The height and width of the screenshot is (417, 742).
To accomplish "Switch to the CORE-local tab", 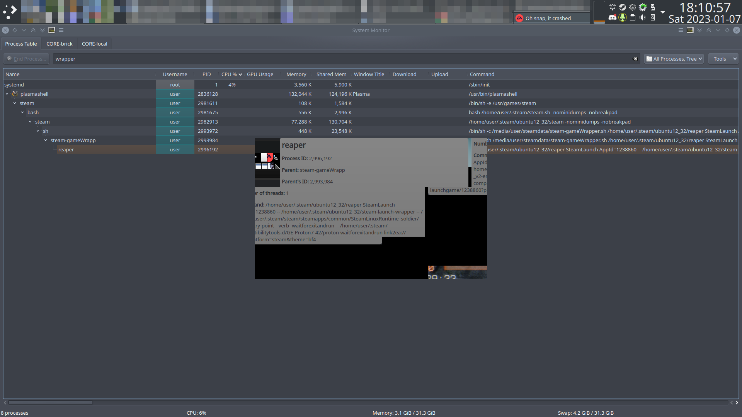I will coord(95,44).
